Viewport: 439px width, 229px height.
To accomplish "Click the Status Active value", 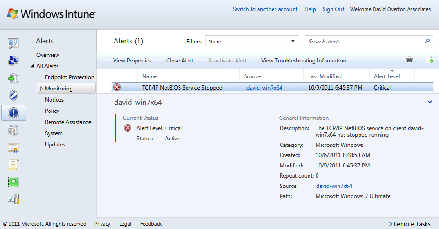I will point(173,139).
